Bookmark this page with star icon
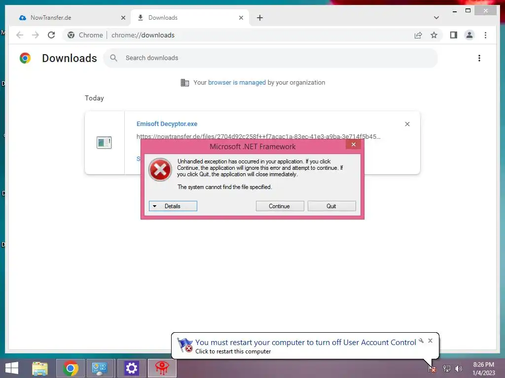505x378 pixels. tap(434, 35)
